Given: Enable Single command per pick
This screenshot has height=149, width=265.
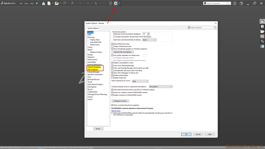Looking at the screenshot, I should [x=112, y=46].
